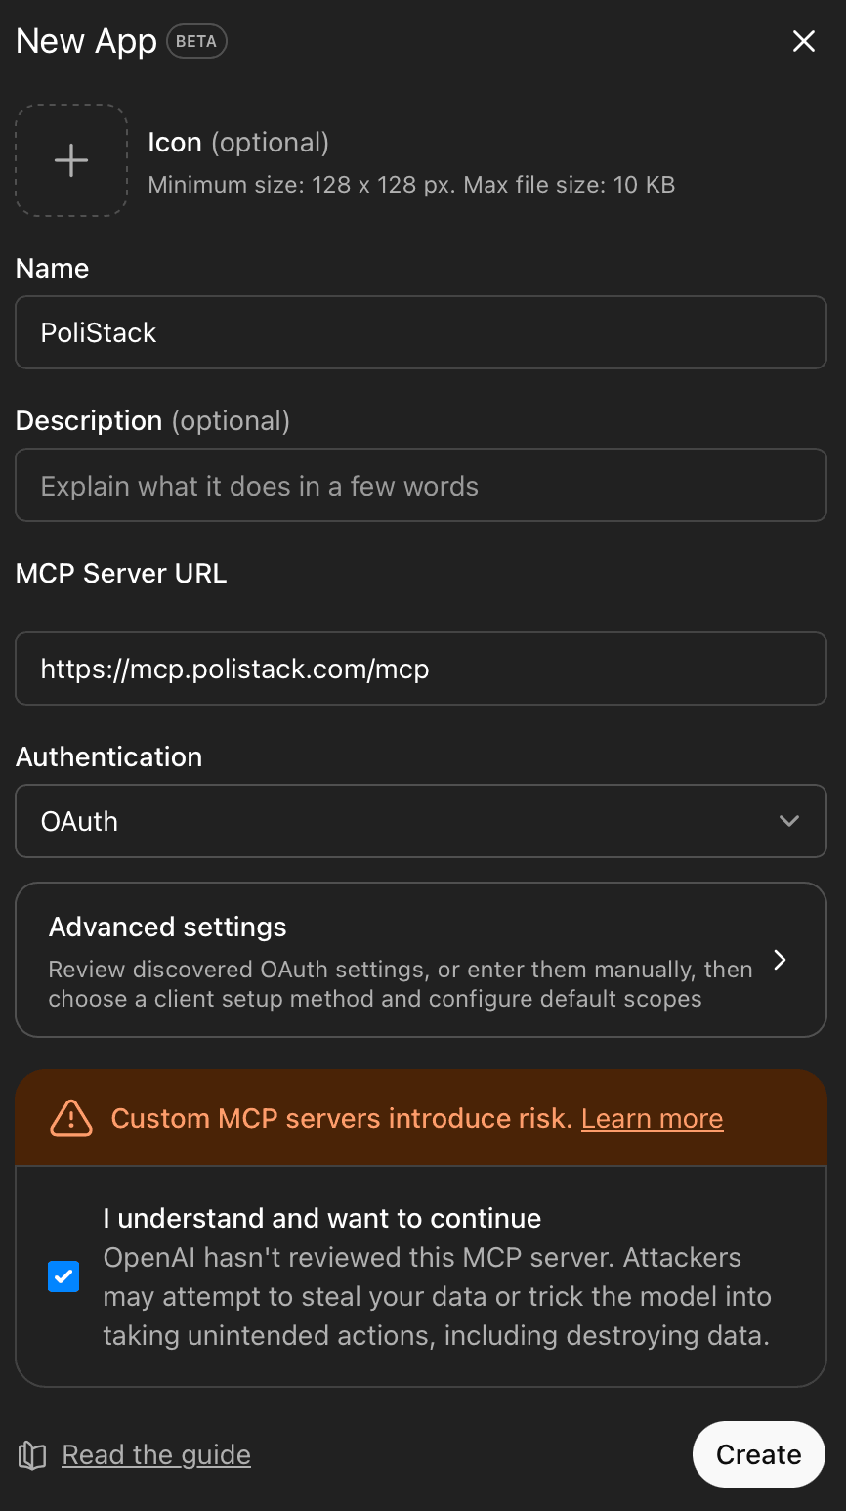Follow the Read the guide link
Image resolution: width=846 pixels, height=1511 pixels.
(x=155, y=1454)
